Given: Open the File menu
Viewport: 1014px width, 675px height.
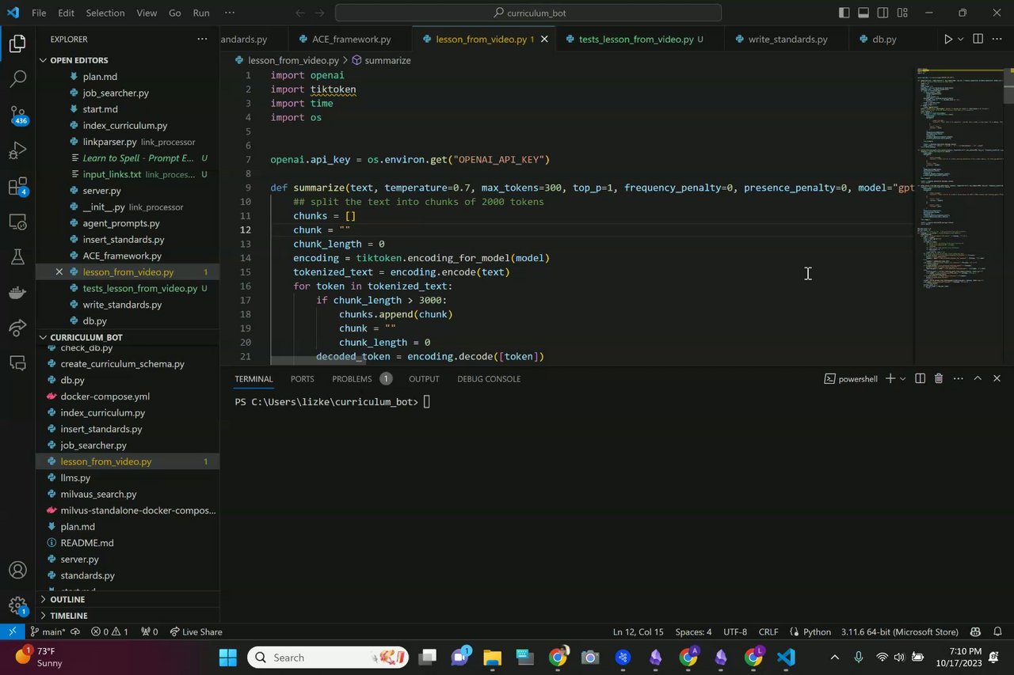Looking at the screenshot, I should tap(39, 13).
